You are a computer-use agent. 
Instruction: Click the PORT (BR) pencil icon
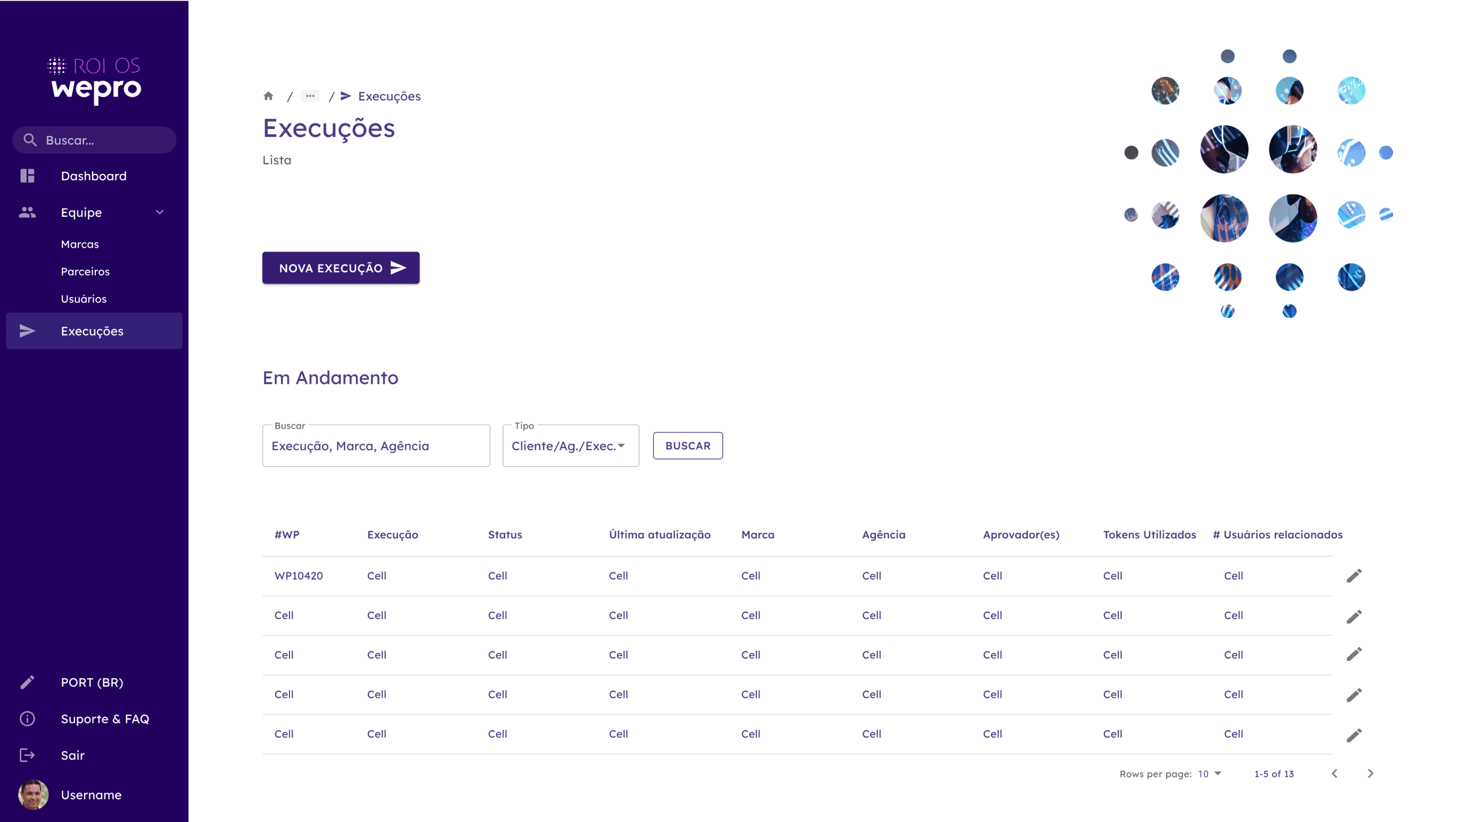(27, 682)
